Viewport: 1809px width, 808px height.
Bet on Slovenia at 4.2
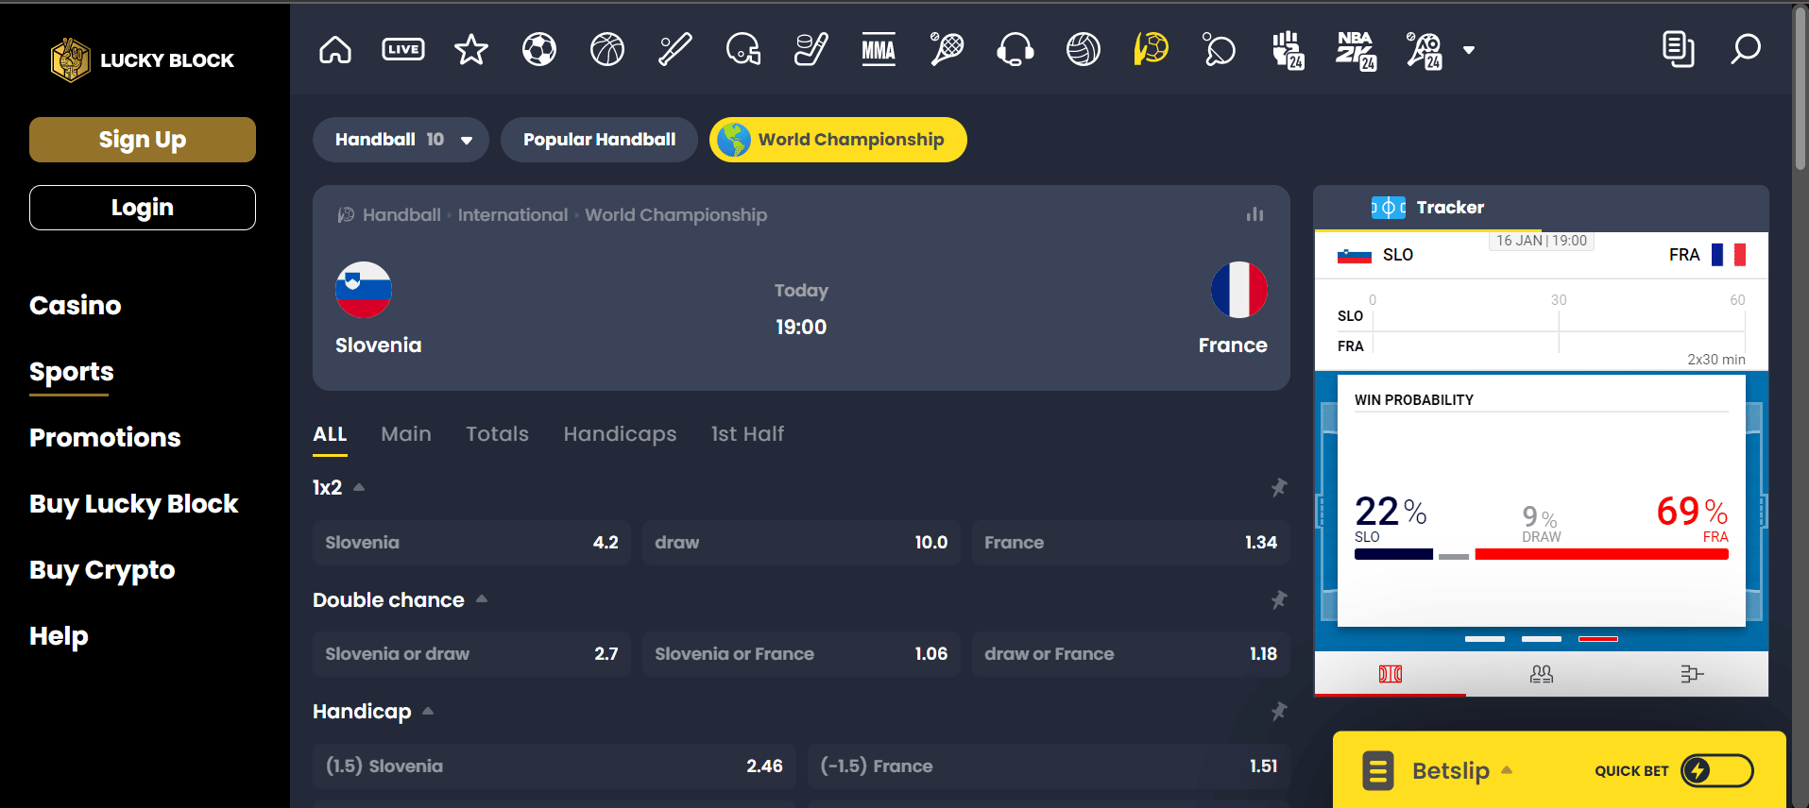[x=471, y=543]
